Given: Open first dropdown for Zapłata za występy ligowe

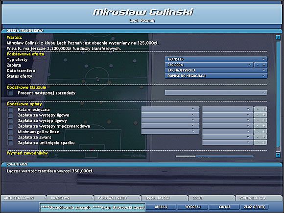Looking at the screenshot, I should coord(170,115).
